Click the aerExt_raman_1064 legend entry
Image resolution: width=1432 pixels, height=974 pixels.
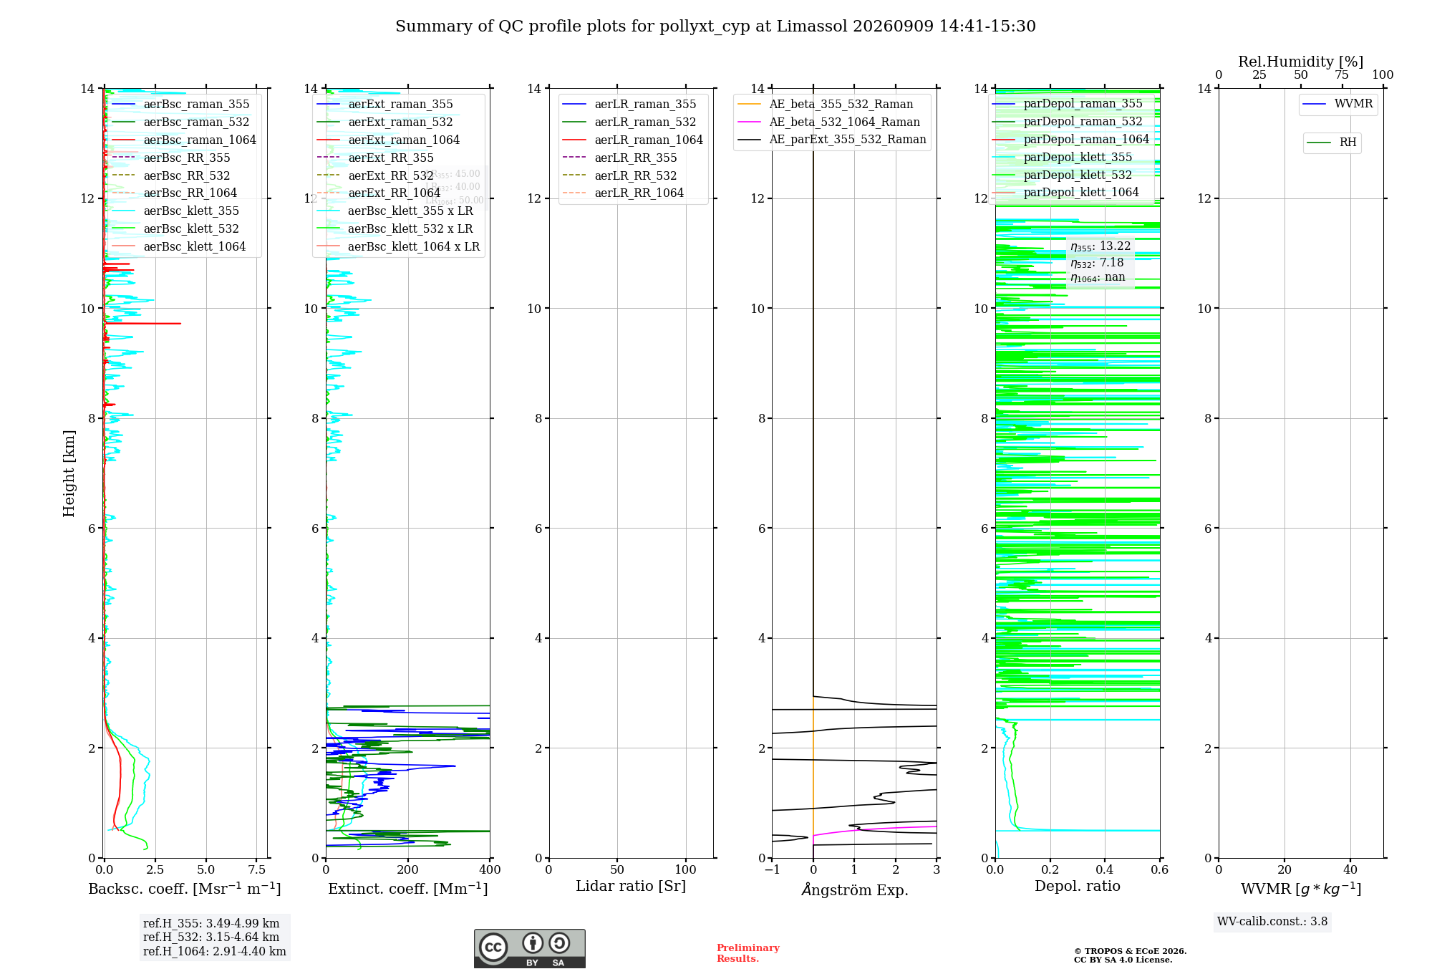click(x=388, y=140)
